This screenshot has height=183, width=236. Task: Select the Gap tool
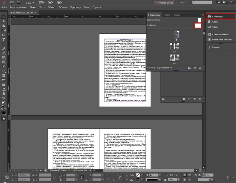[3, 30]
